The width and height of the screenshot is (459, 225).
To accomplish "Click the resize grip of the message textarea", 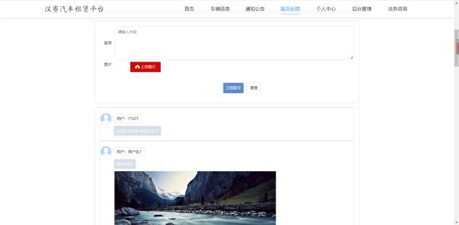I will tap(352, 58).
